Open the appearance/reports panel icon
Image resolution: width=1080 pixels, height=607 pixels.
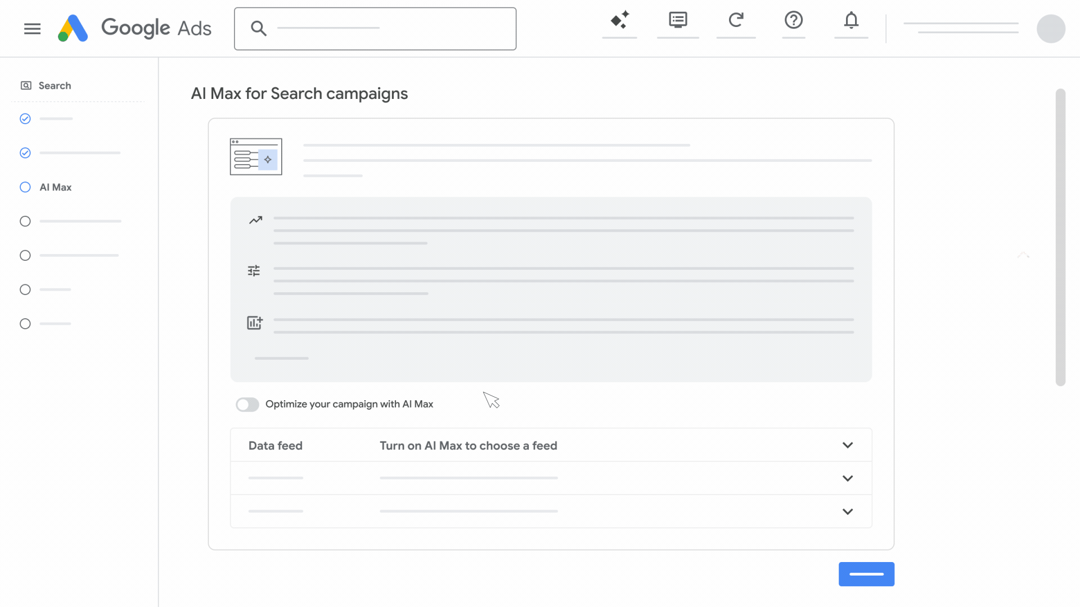pos(678,20)
